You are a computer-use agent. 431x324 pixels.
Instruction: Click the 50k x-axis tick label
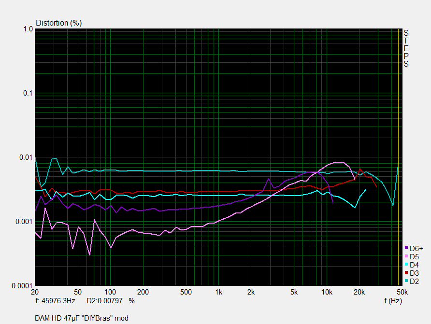tap(402, 292)
